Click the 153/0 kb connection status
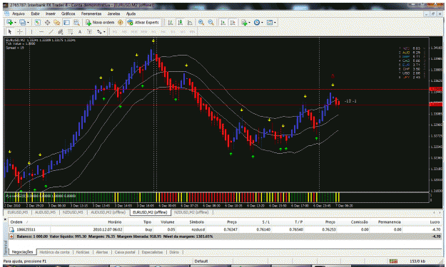 pyautogui.click(x=417, y=261)
